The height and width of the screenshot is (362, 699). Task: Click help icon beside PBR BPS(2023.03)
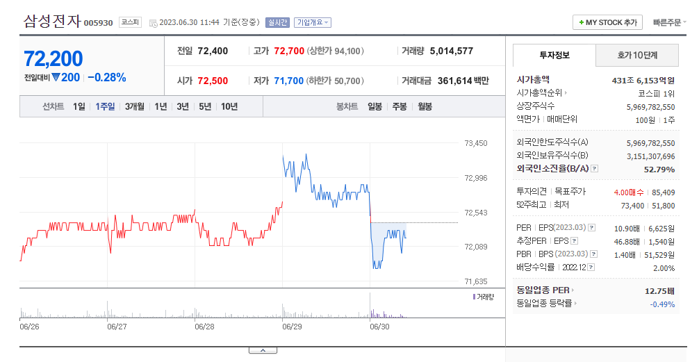coord(594,254)
